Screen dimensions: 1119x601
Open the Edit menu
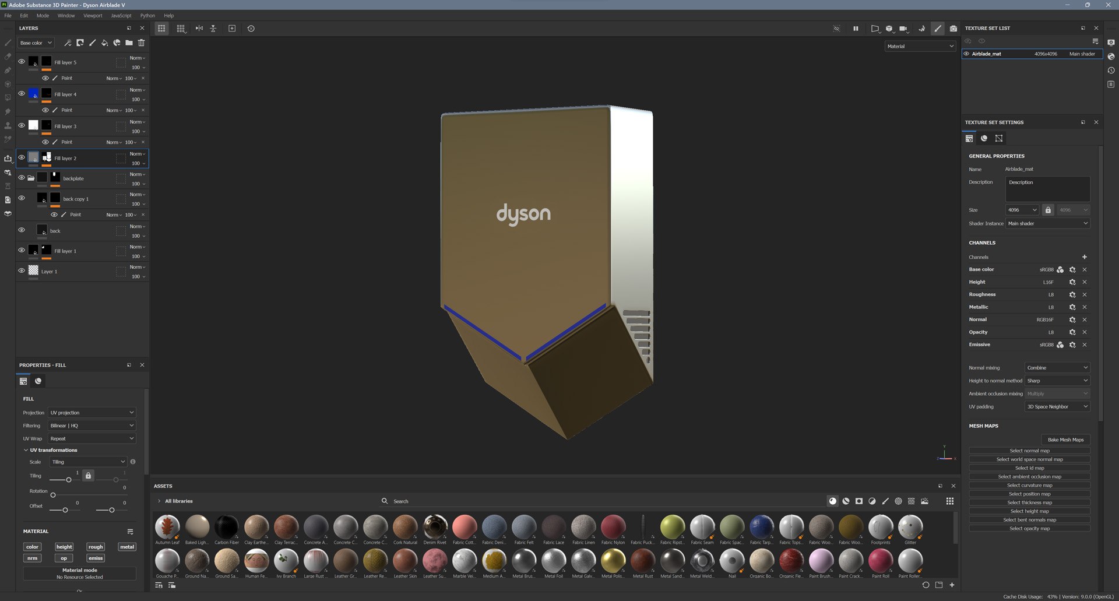(24, 16)
